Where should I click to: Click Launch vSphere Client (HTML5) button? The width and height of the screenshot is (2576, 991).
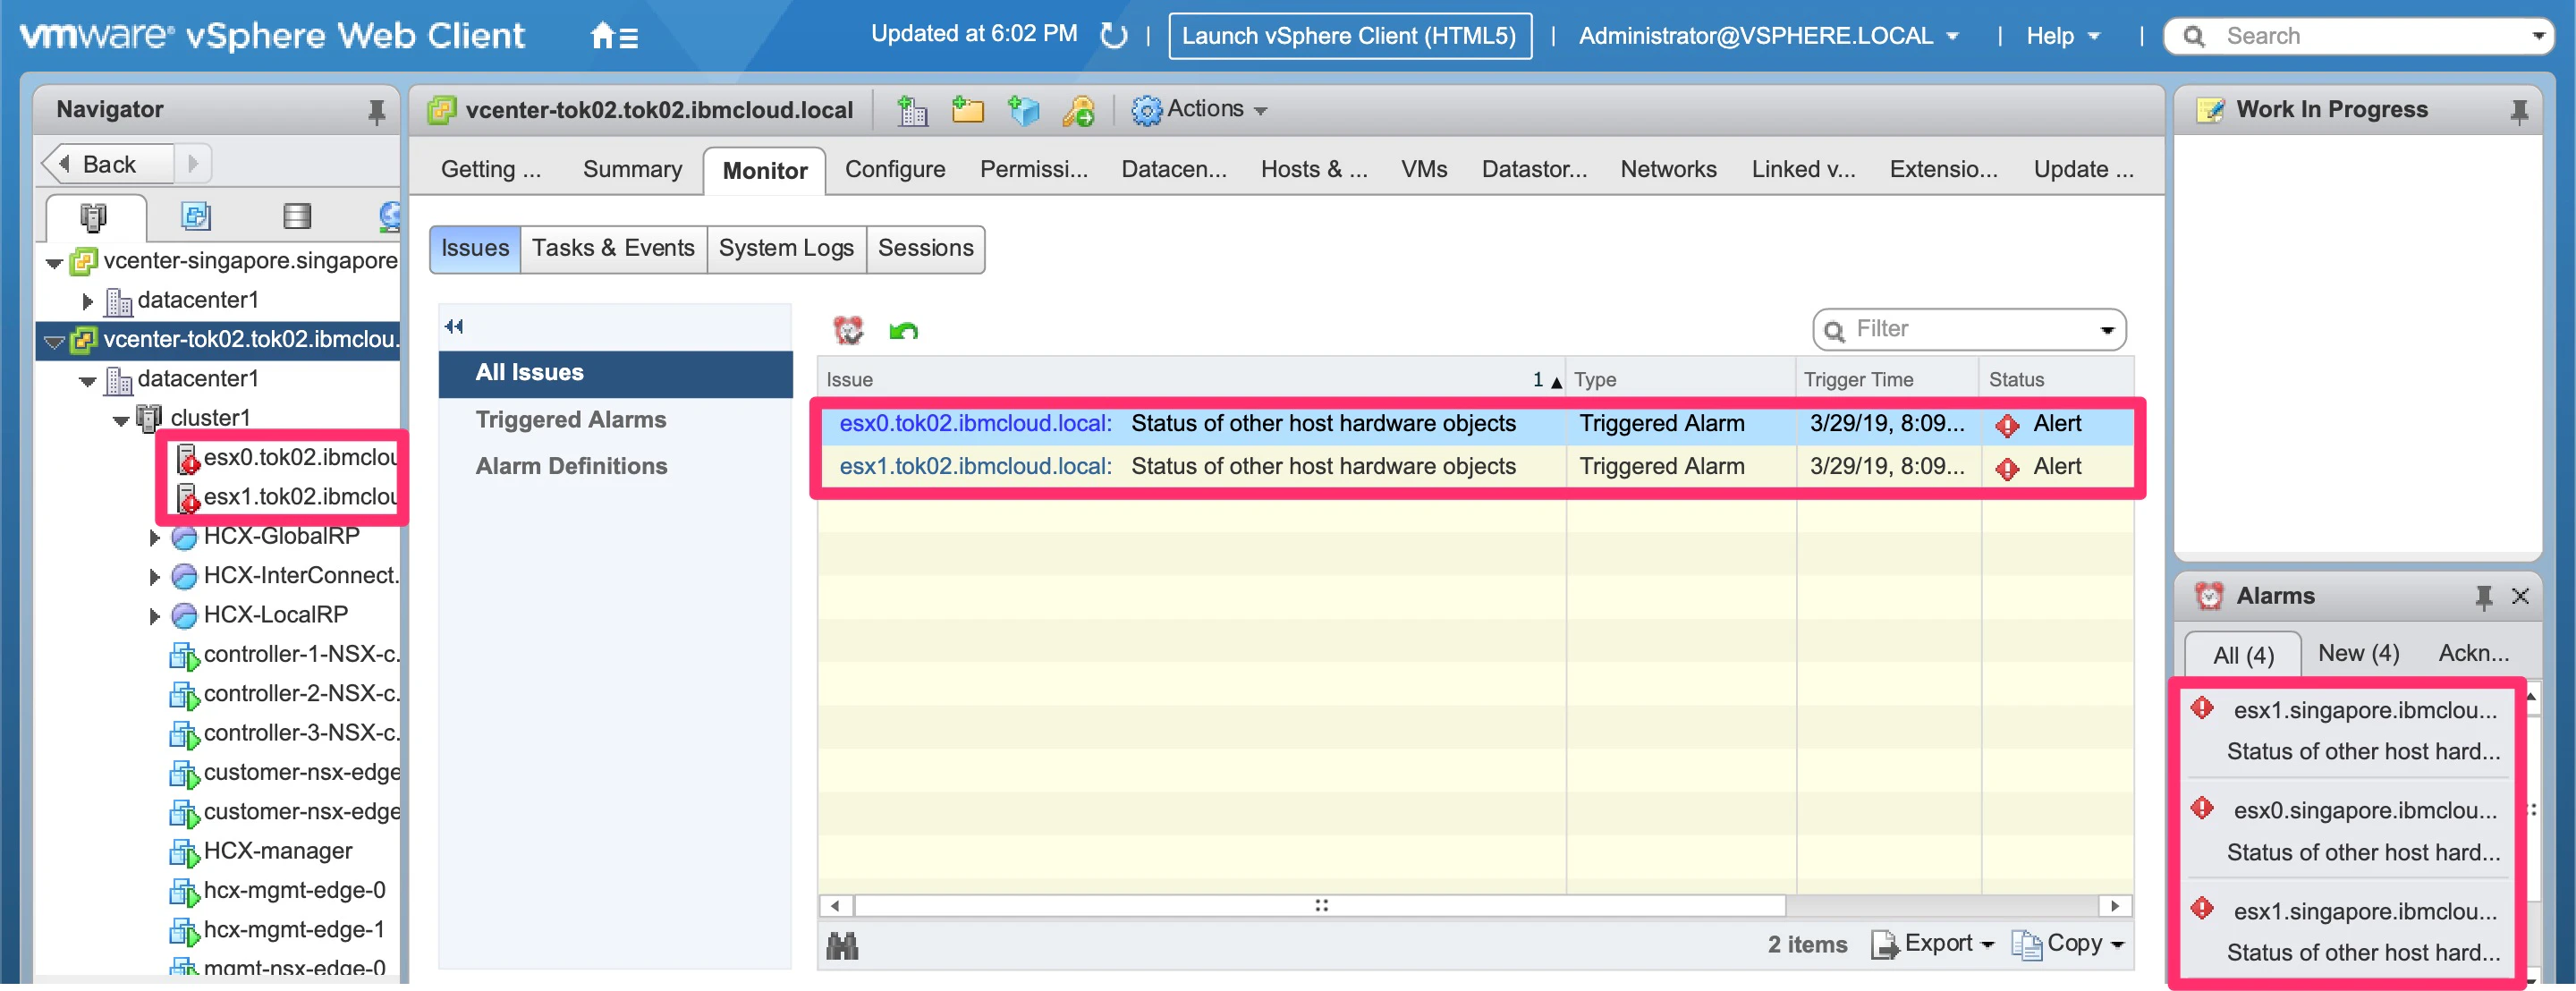point(1349,36)
